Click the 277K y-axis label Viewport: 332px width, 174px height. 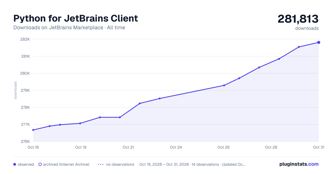[x=25, y=125]
